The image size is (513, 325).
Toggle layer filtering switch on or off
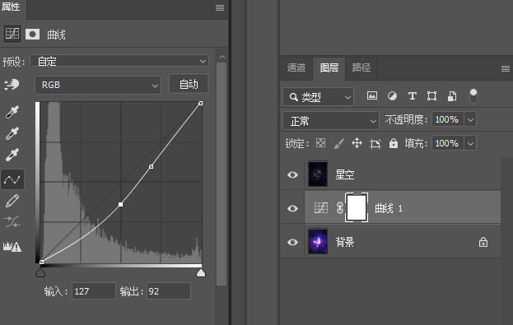(x=473, y=96)
